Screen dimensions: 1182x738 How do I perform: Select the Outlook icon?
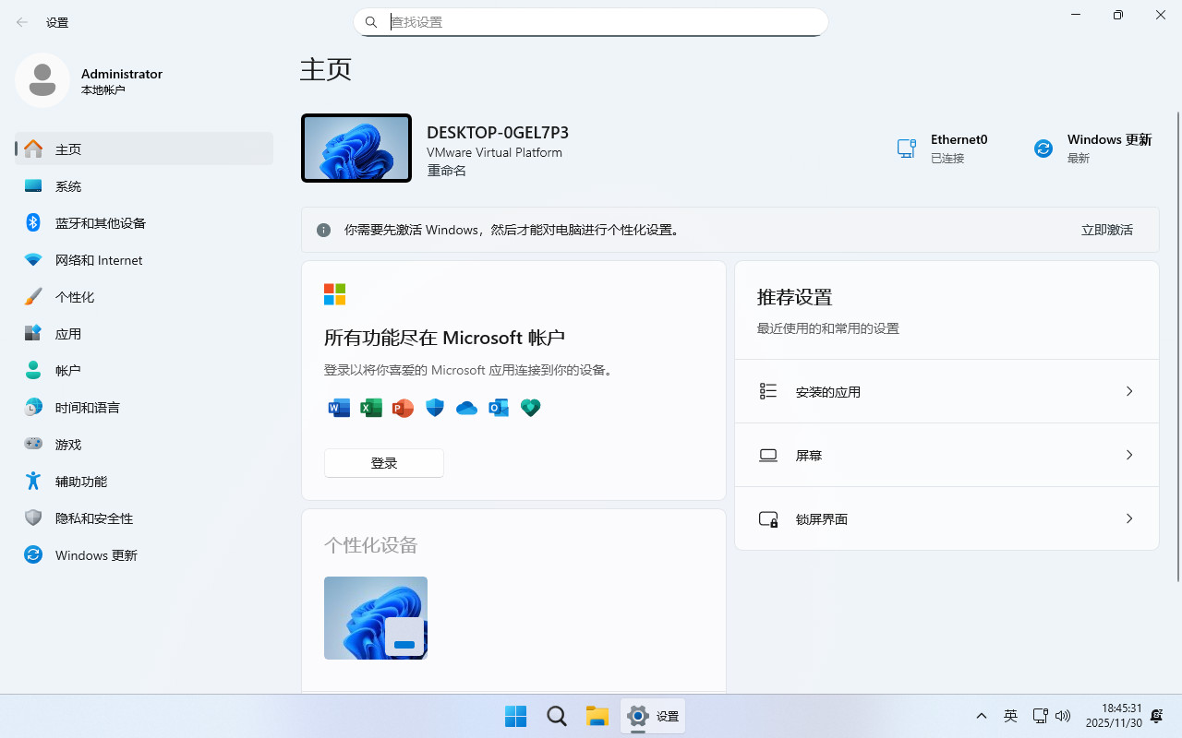pos(499,408)
